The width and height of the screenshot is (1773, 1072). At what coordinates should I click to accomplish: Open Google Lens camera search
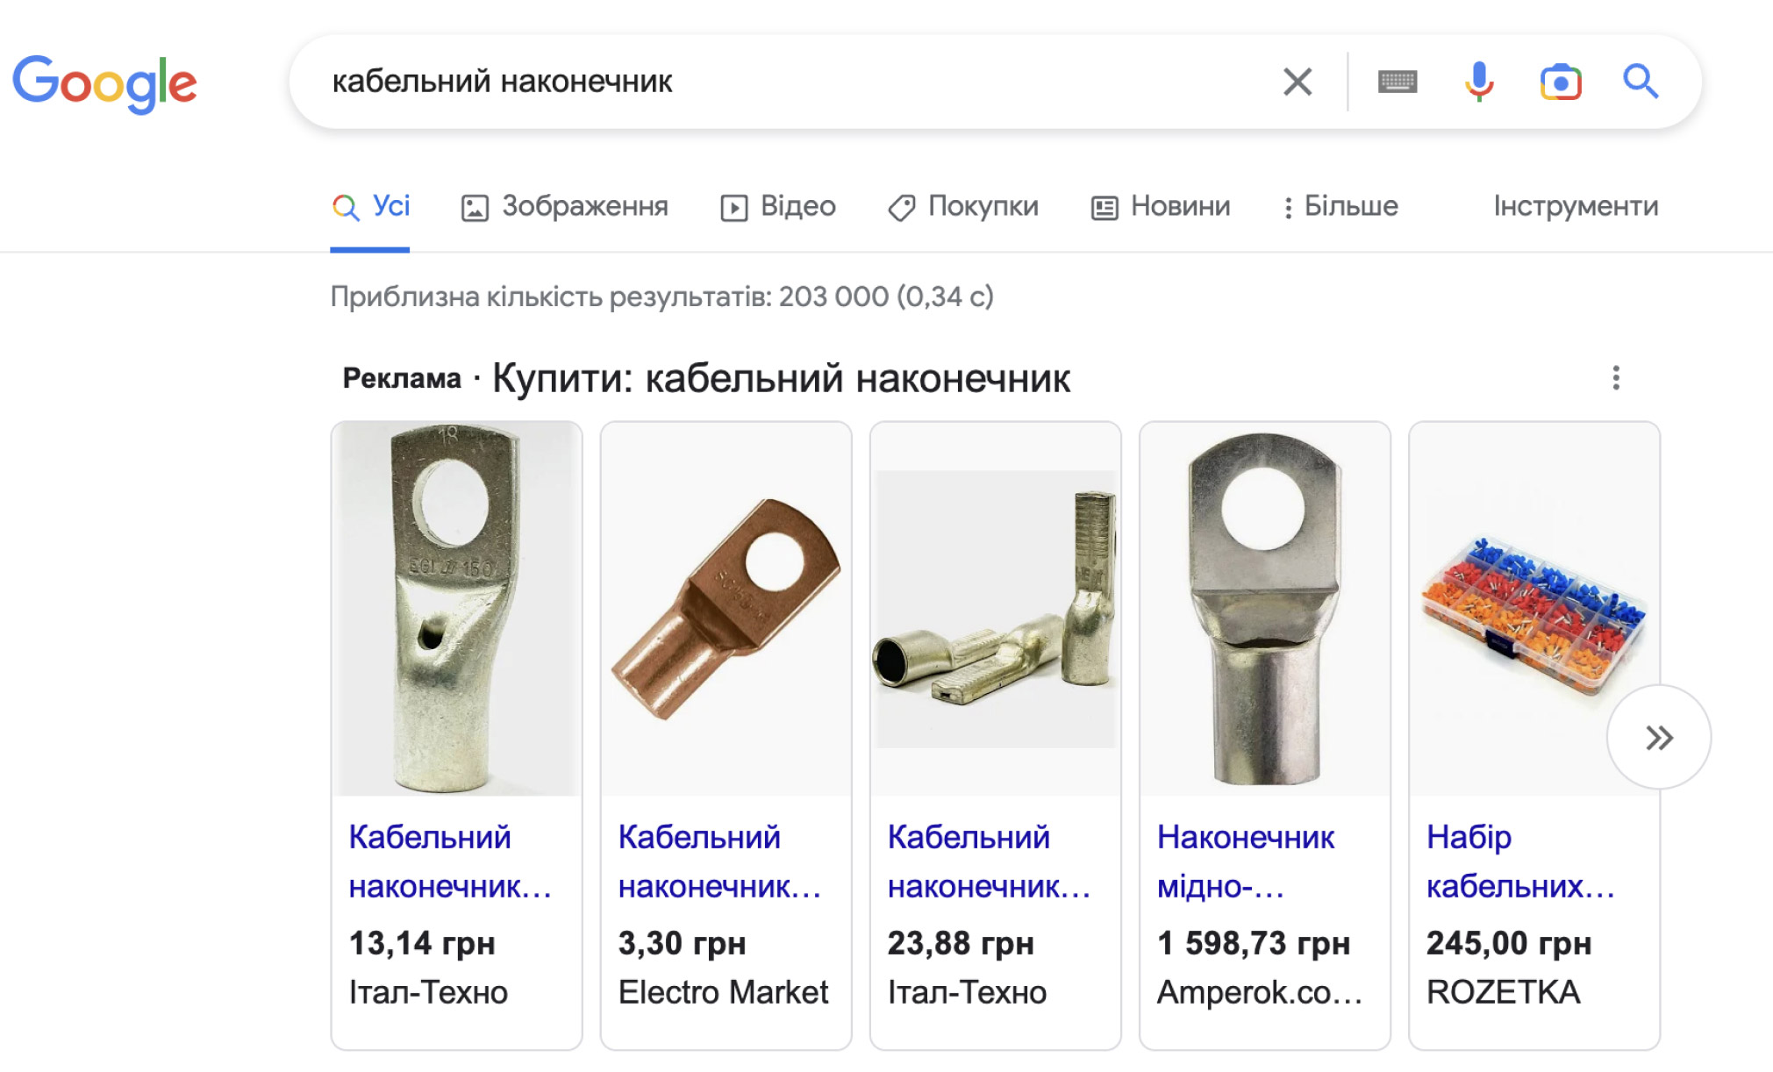pyautogui.click(x=1560, y=82)
